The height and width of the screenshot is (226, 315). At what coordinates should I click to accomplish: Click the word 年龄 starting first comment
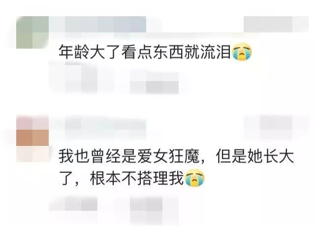[x=74, y=52]
